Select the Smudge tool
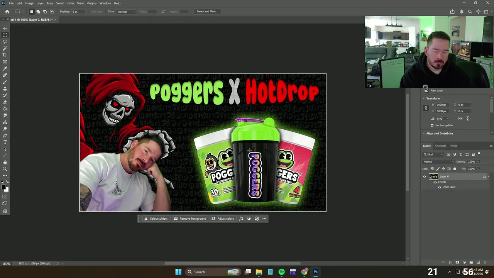Image resolution: width=494 pixels, height=278 pixels. pyautogui.click(x=5, y=115)
